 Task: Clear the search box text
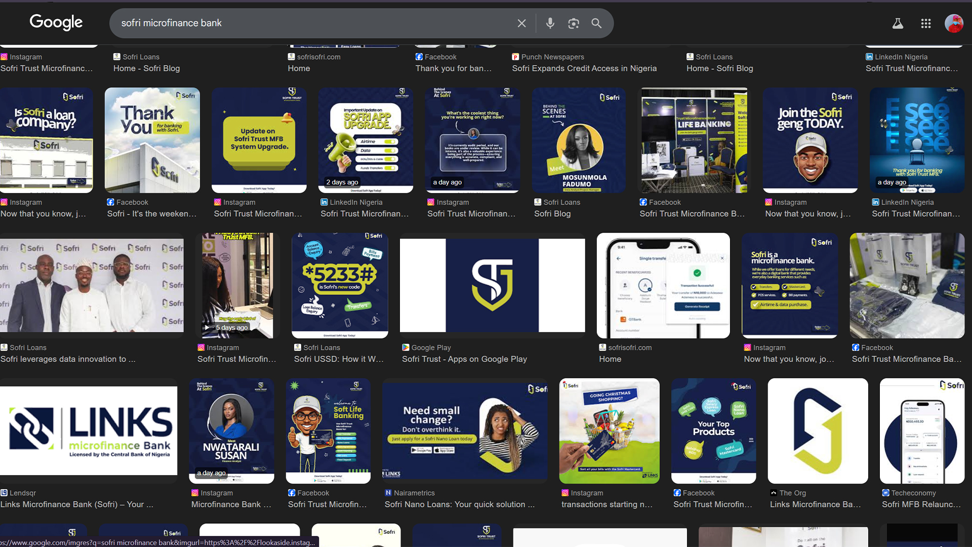(x=521, y=23)
